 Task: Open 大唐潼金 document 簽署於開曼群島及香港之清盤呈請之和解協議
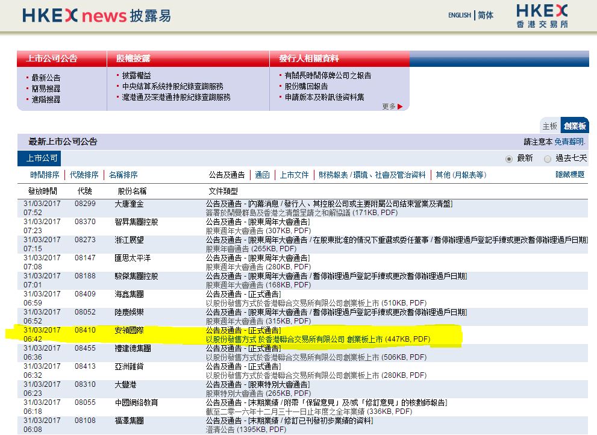click(302, 213)
